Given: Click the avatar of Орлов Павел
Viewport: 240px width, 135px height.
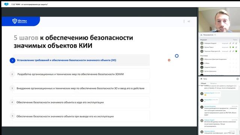Looking at the screenshot, I should tap(202, 47).
